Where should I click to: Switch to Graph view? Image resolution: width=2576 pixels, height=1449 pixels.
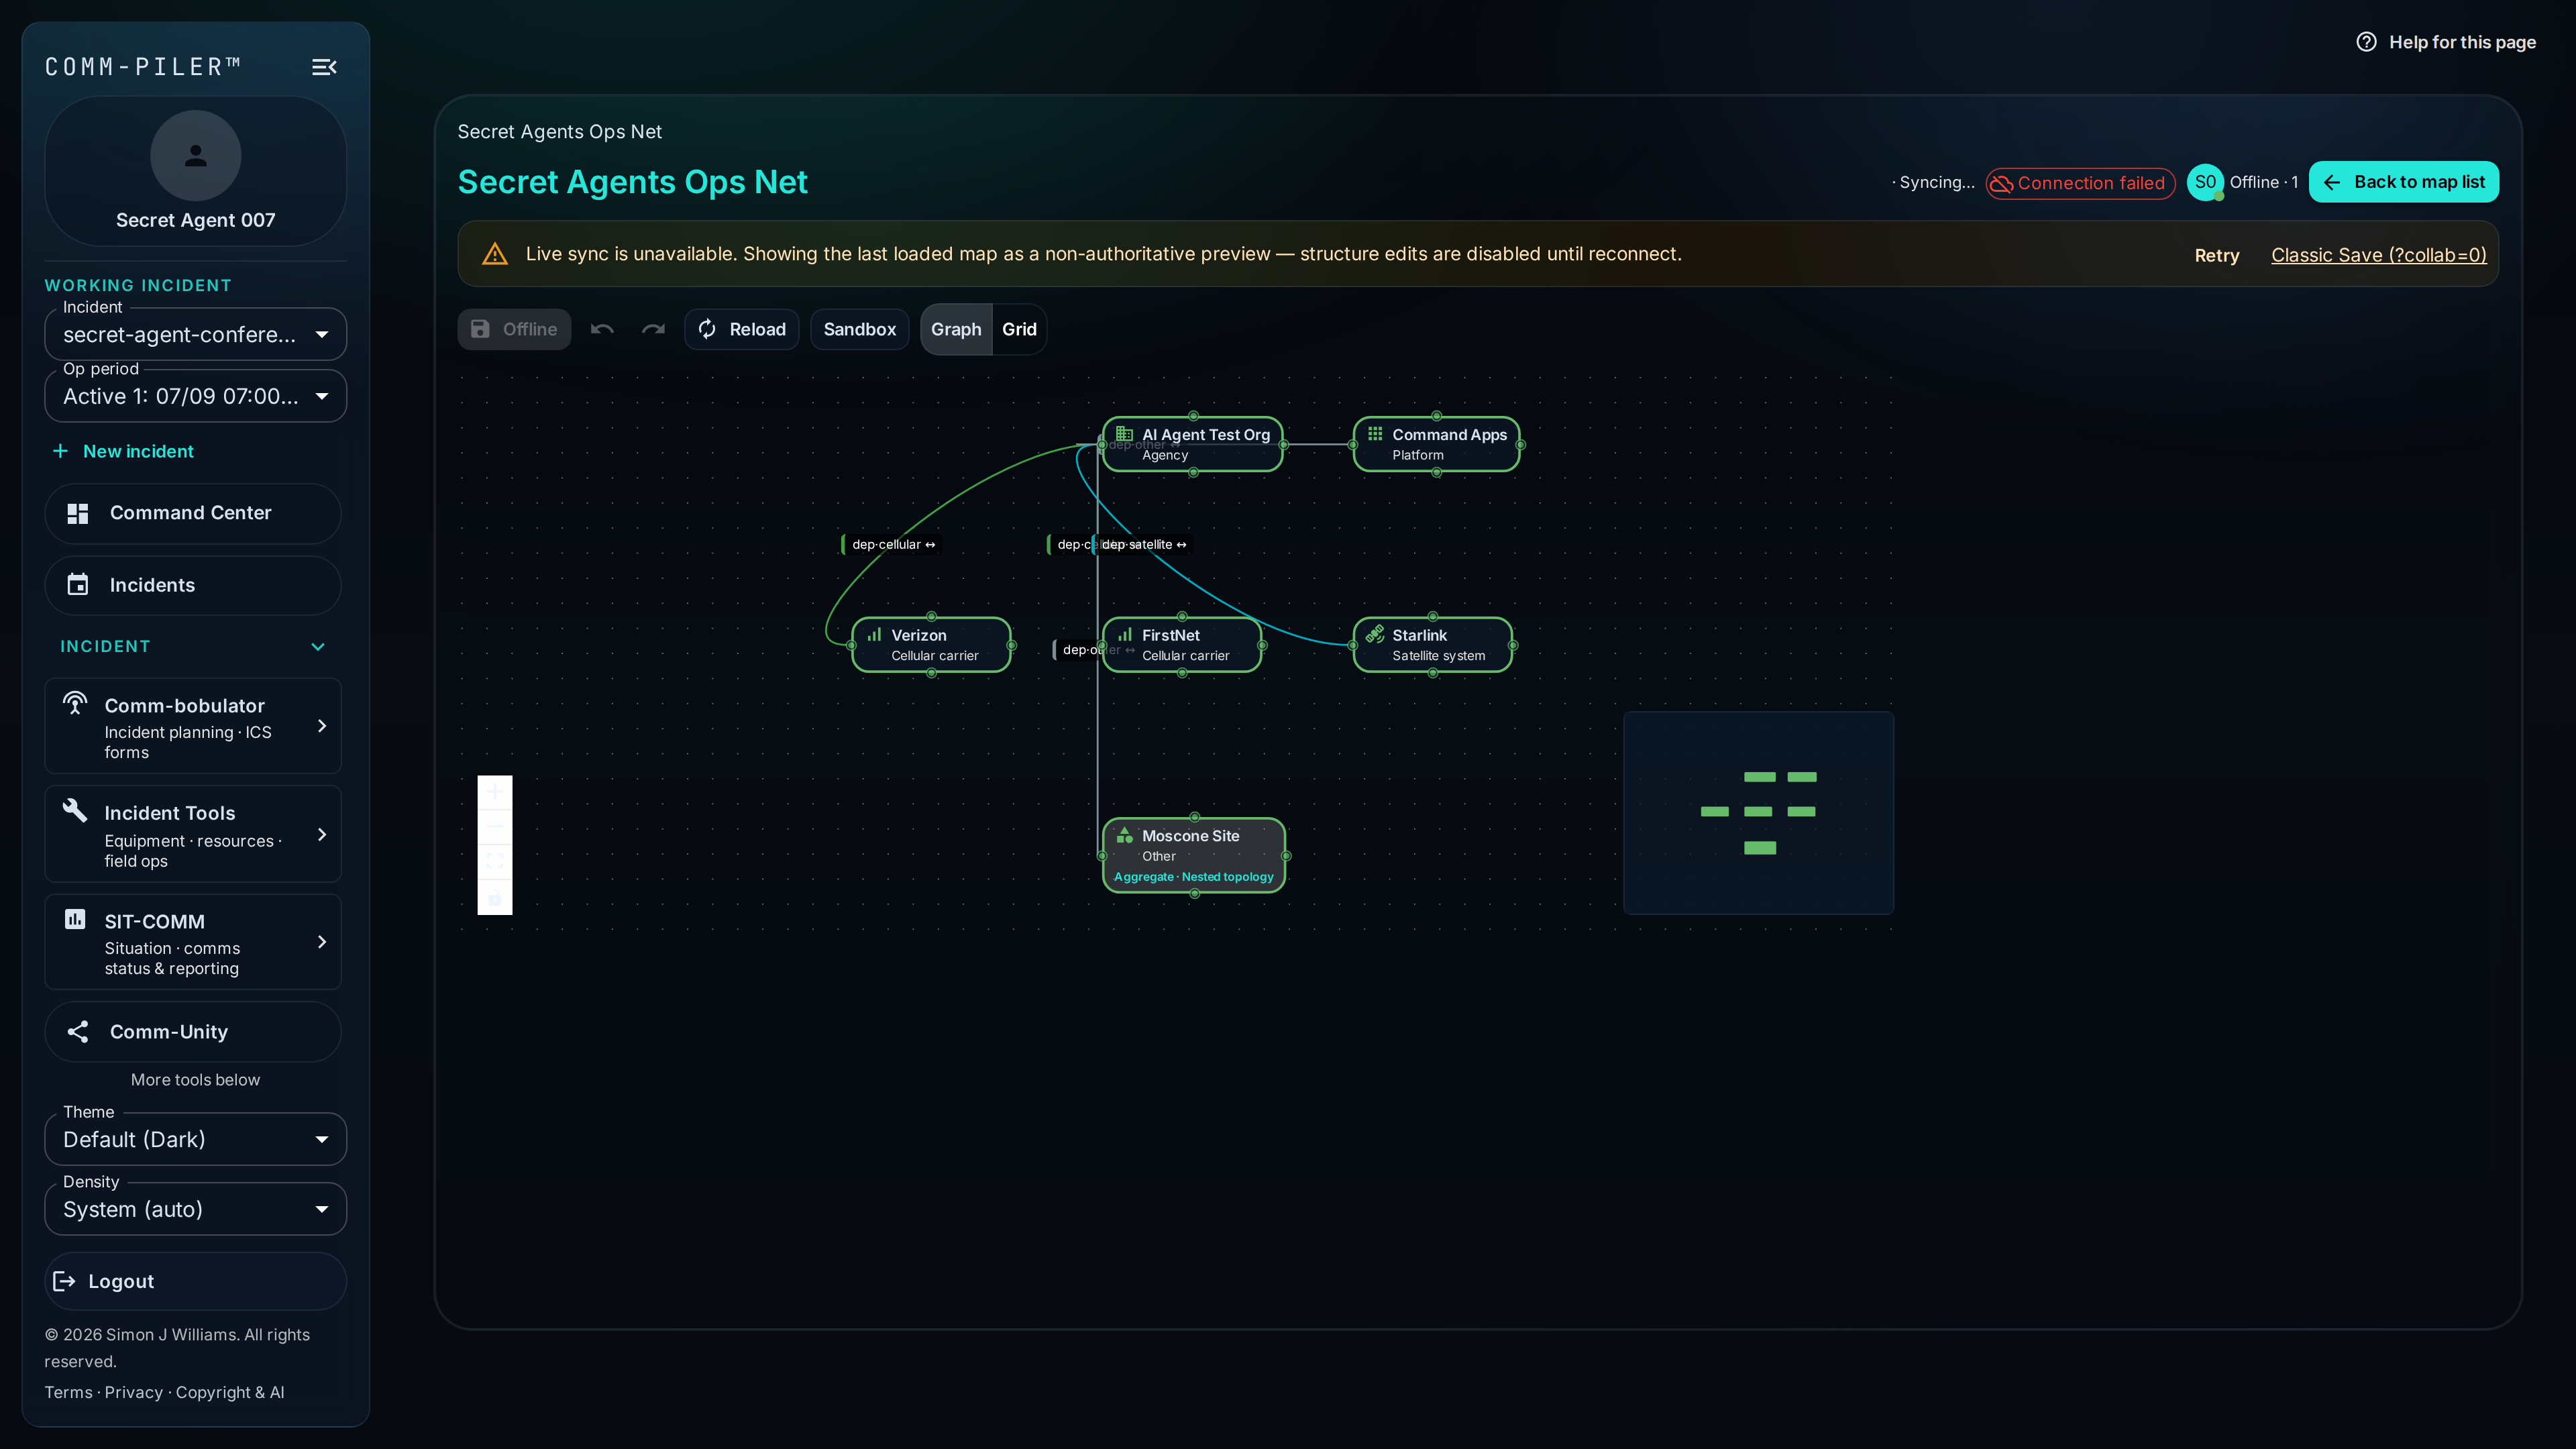coord(955,329)
